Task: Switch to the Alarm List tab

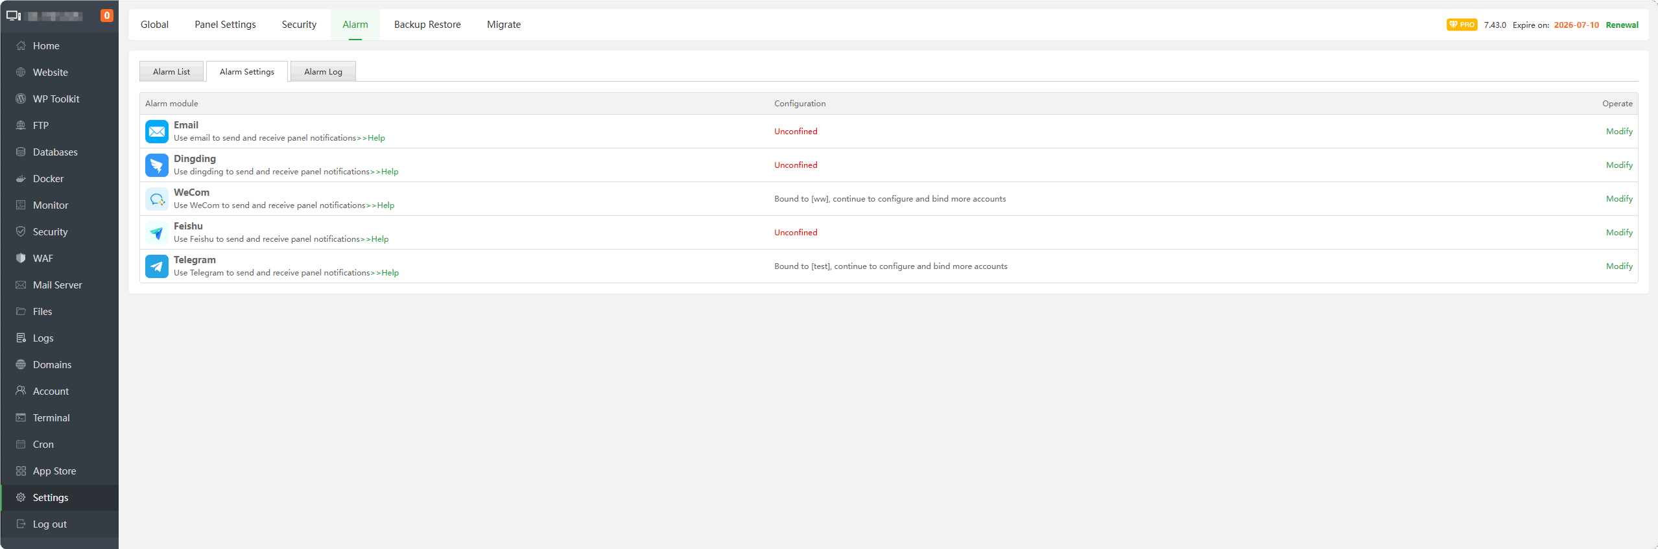Action: pyautogui.click(x=171, y=72)
